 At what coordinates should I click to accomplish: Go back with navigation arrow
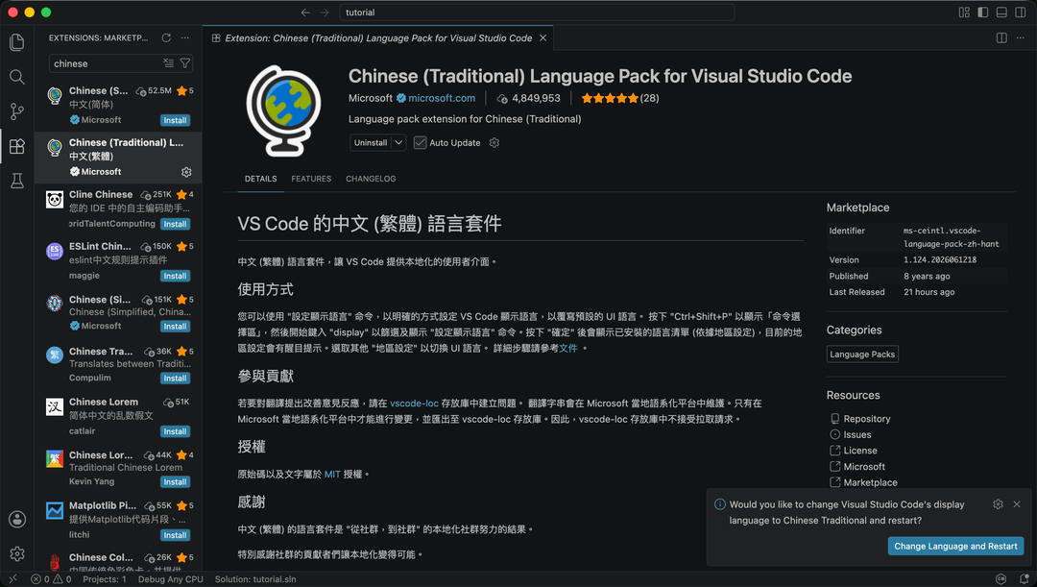tap(305, 12)
